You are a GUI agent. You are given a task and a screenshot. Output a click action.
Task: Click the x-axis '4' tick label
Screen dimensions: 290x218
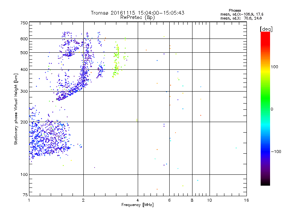click(x=138, y=200)
